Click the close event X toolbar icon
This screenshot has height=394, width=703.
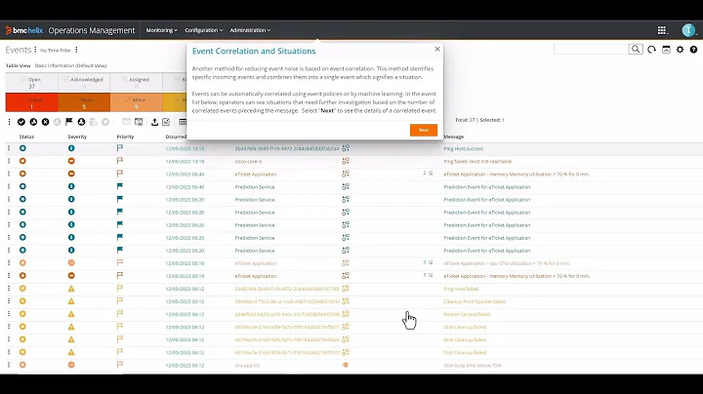pos(45,122)
